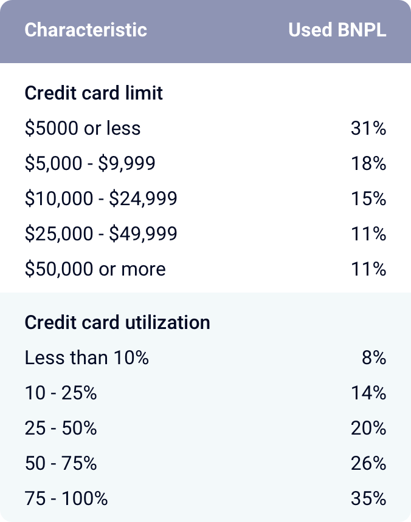Click the Used BNPL column header
Viewport: 411px width, 522px height.
click(x=337, y=30)
